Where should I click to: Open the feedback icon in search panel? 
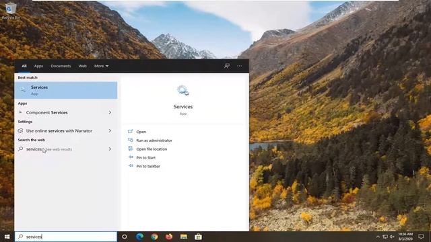(227, 66)
